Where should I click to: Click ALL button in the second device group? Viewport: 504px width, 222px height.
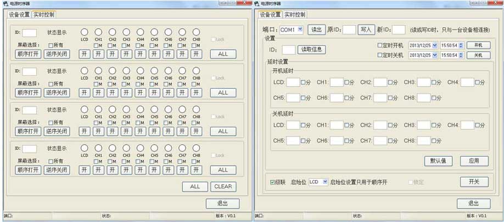(x=223, y=93)
